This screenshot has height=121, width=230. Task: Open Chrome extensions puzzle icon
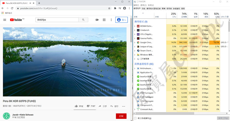tap(115, 8)
